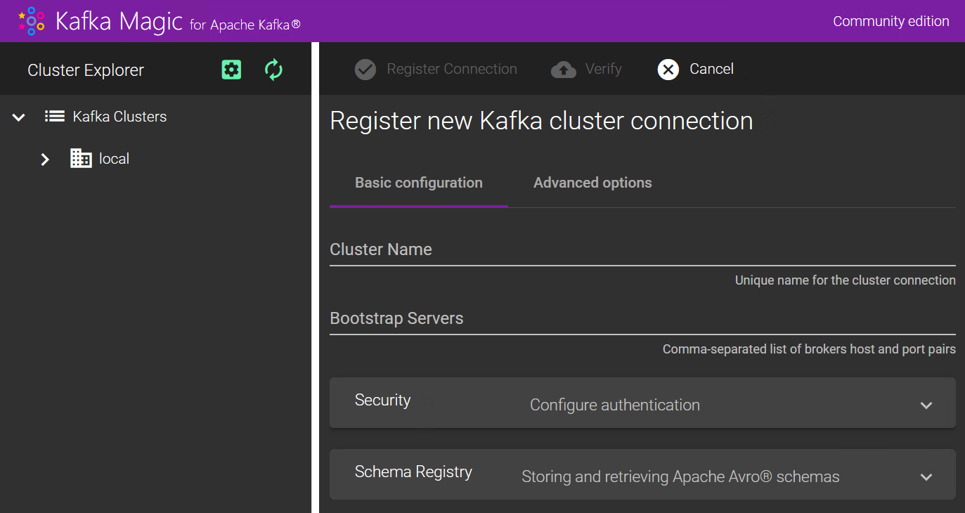Click the Configure authentication description
Image resolution: width=965 pixels, height=513 pixels.
[x=615, y=405]
